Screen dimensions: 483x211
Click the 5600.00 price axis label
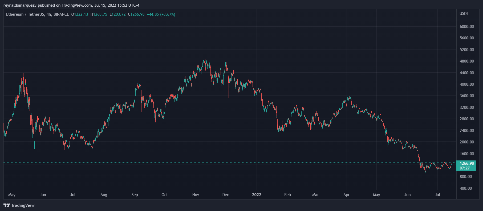467,38
